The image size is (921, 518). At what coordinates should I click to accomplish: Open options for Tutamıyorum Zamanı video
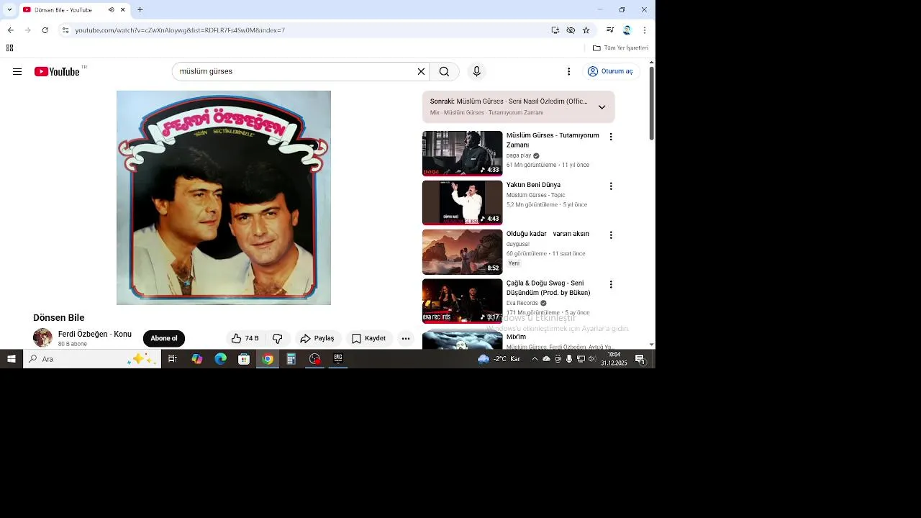tap(611, 137)
